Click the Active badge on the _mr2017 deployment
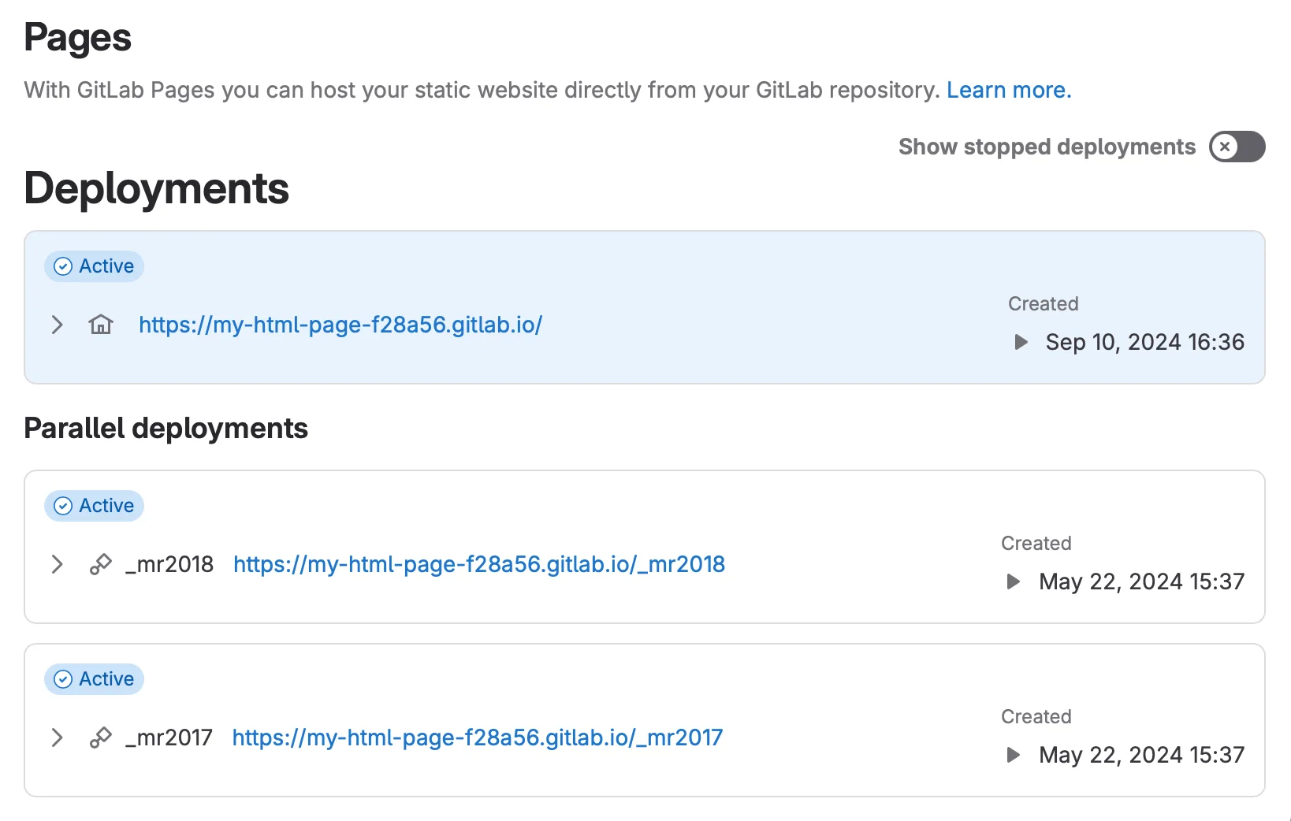 (x=94, y=678)
